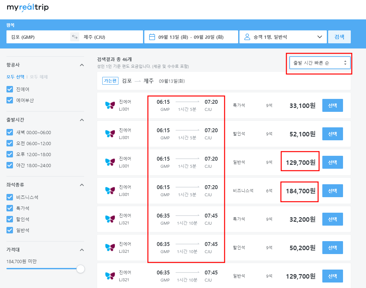The height and width of the screenshot is (288, 366).
Task: Uncheck 새벽 00:00~06:00 departure time
Action: pos(10,132)
